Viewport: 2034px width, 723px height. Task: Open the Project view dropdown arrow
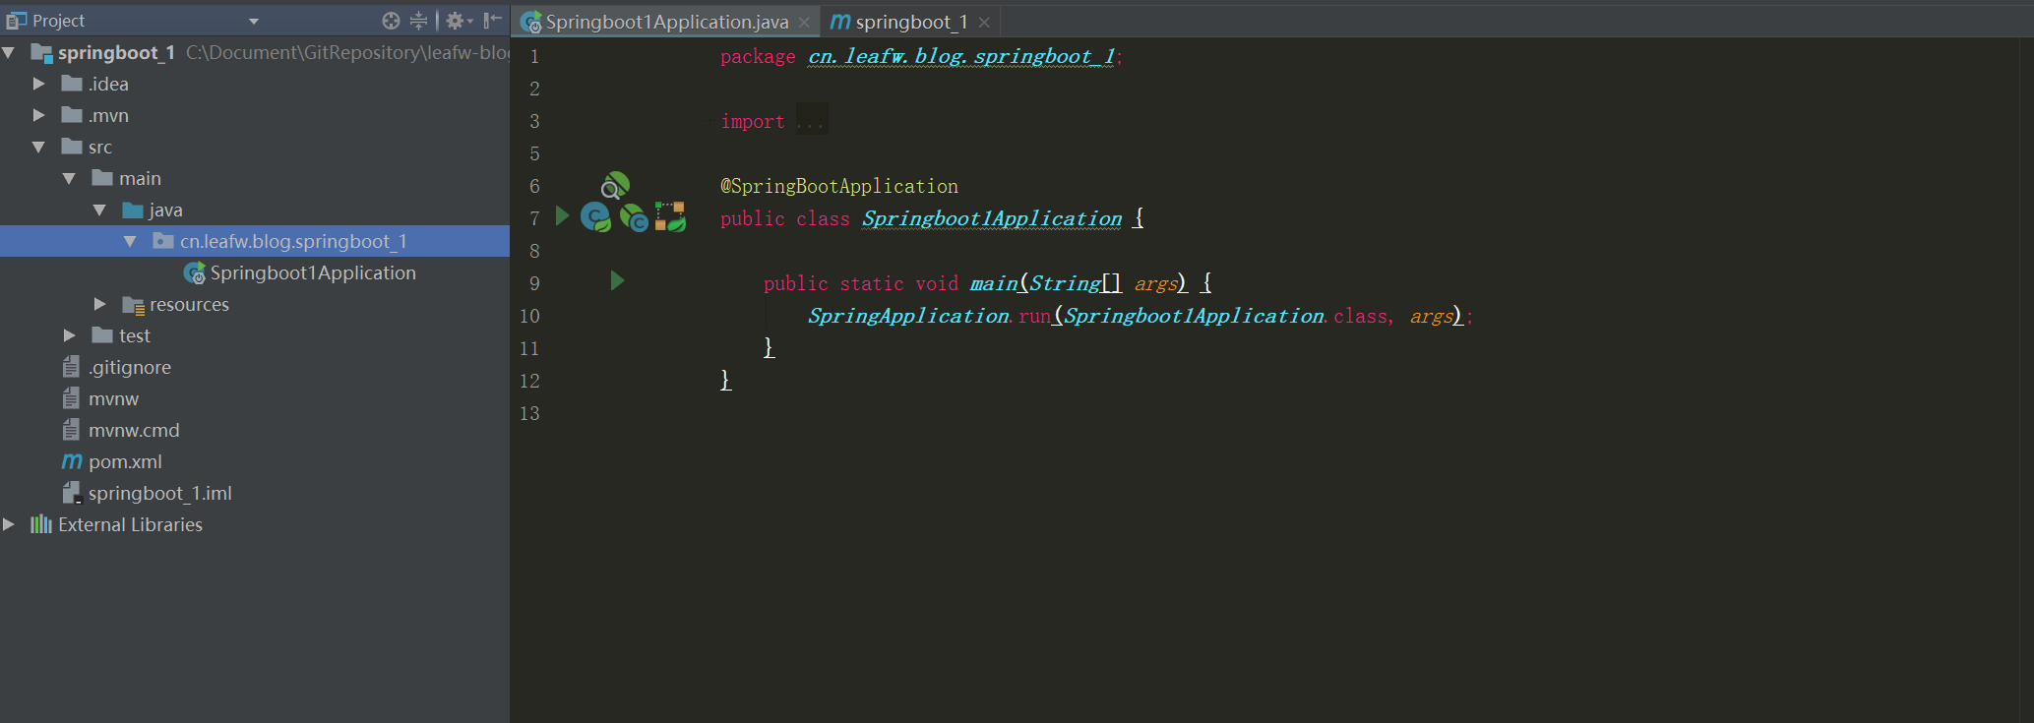(x=254, y=22)
